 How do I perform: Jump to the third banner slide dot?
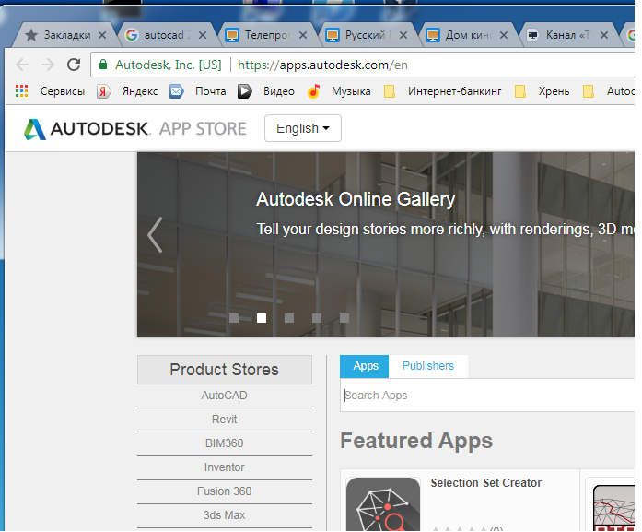(x=289, y=318)
